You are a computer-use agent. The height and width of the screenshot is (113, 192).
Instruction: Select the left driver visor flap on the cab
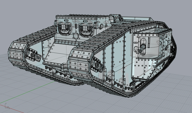pyautogui.click(x=64, y=28)
